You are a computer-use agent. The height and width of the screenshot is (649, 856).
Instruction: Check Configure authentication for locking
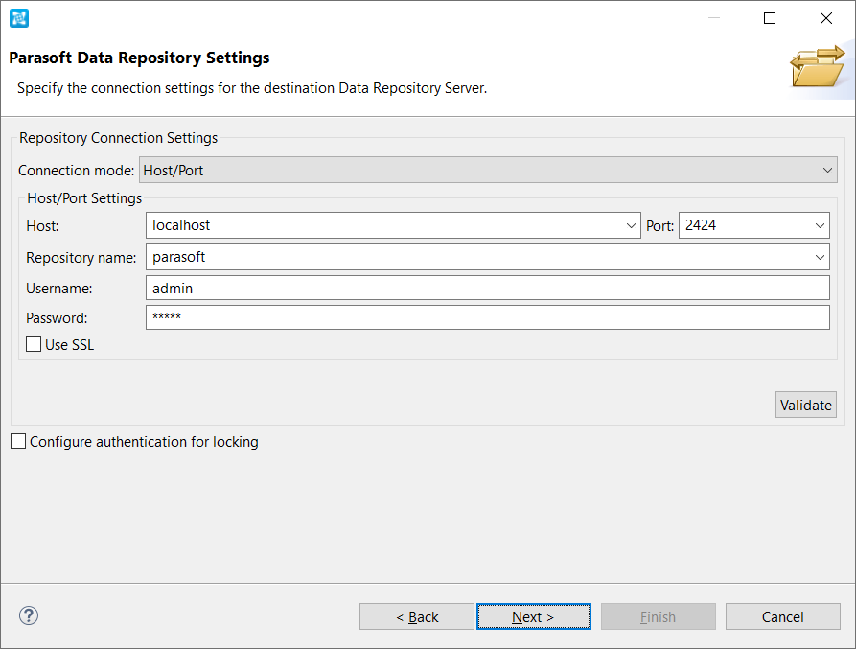[x=18, y=441]
